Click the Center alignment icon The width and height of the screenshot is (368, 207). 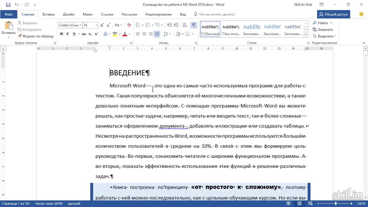coord(144,34)
